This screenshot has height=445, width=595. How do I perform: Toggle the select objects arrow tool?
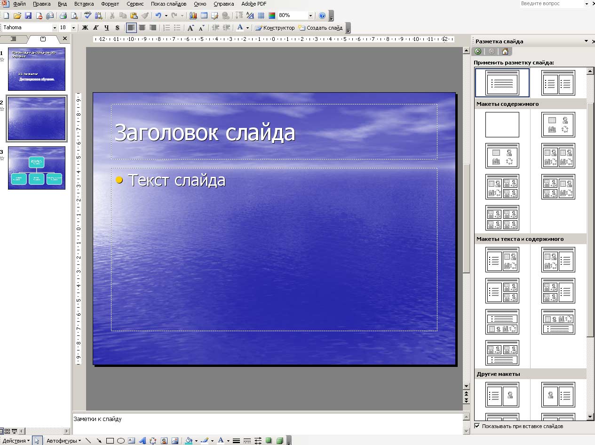click(37, 441)
